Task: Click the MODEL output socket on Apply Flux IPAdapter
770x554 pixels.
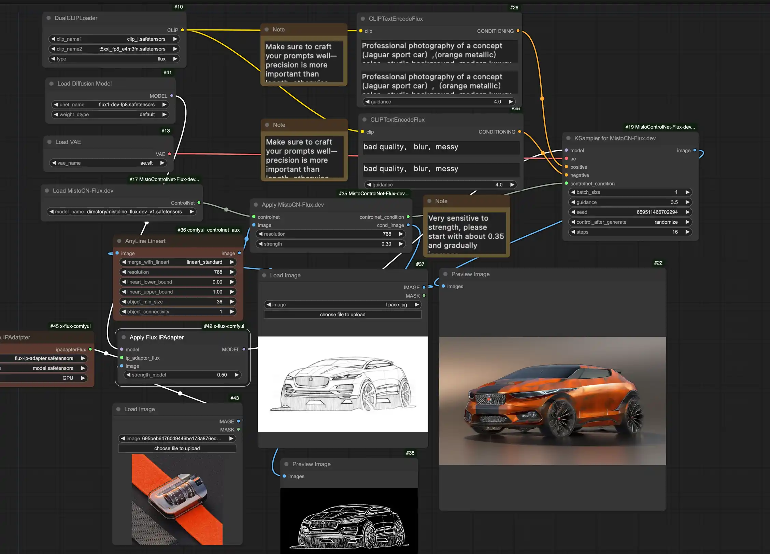Action: point(244,349)
